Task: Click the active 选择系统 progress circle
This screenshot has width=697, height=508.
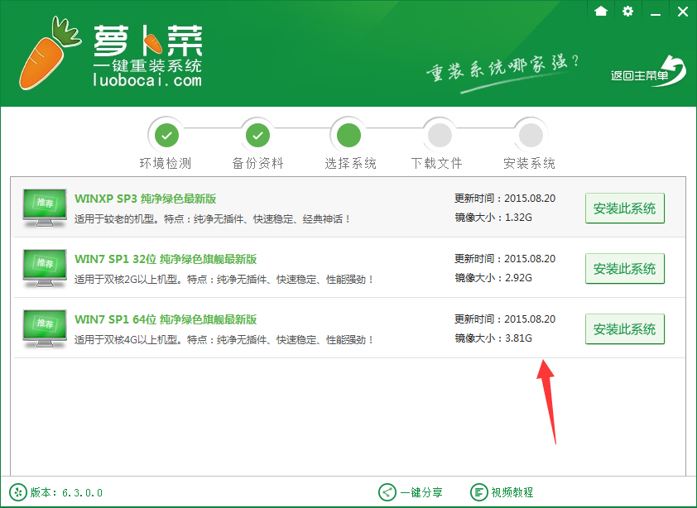Action: (x=348, y=134)
